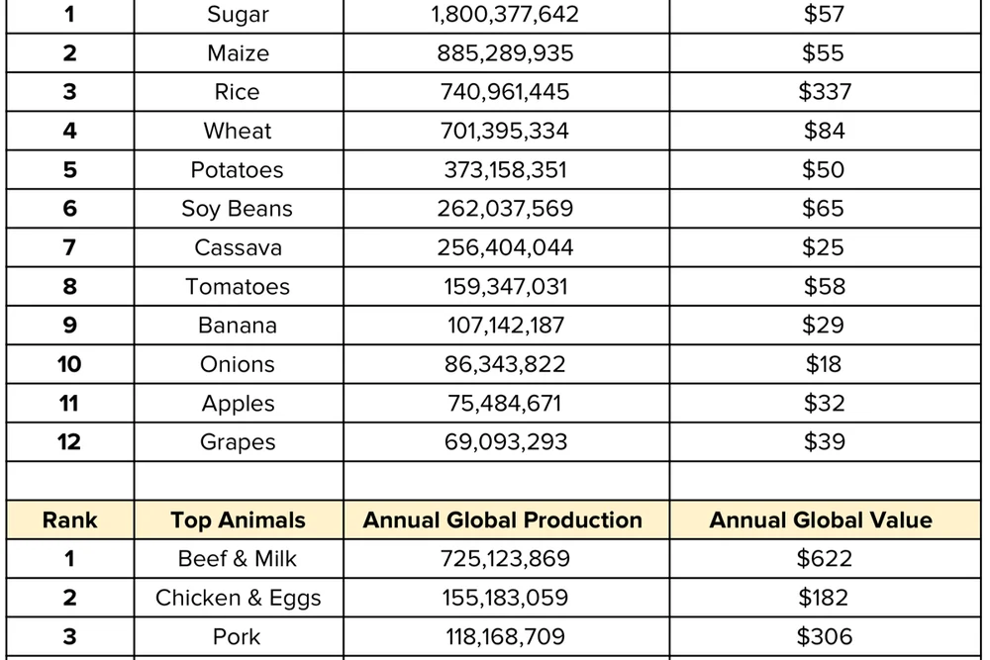Image resolution: width=990 pixels, height=660 pixels.
Task: Select the Maize production value 885,289,935
Action: 505,53
